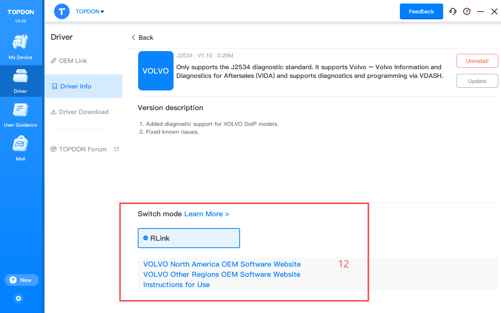The image size is (501, 313).
Task: Open User Guidance icon in sidebar
Action: [20, 110]
